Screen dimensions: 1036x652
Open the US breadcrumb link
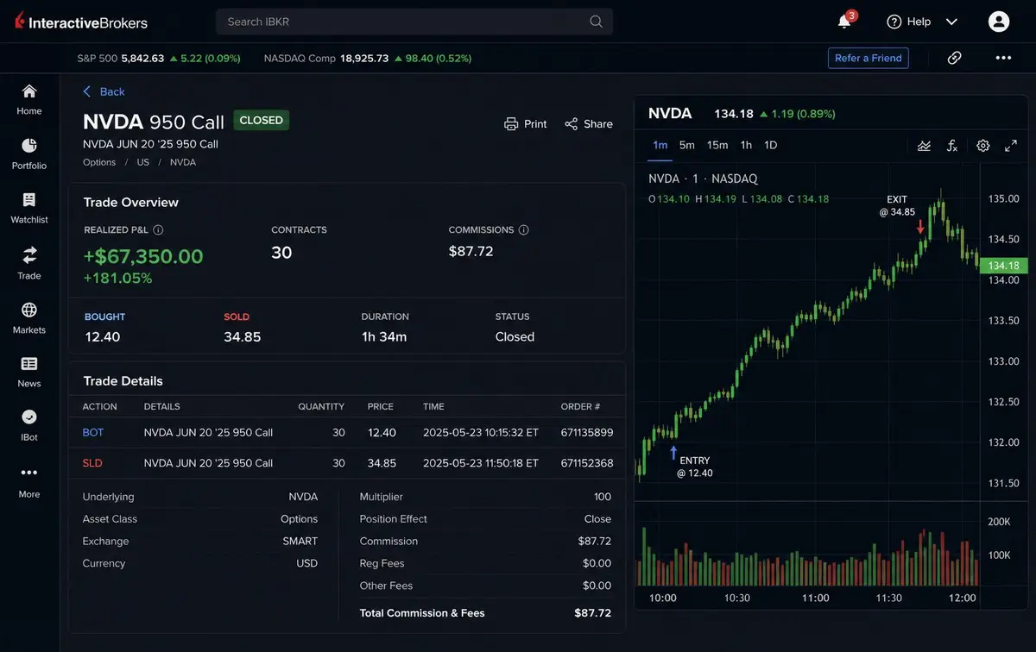[x=143, y=162]
